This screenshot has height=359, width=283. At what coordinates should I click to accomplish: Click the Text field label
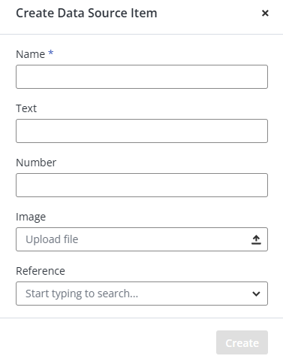pos(26,108)
